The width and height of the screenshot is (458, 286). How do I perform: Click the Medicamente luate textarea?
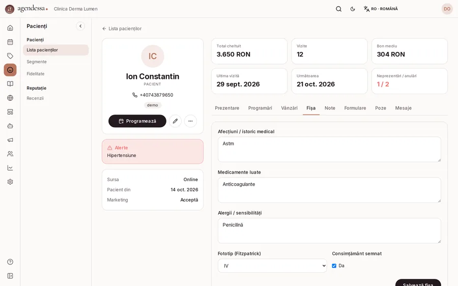pos(329,190)
